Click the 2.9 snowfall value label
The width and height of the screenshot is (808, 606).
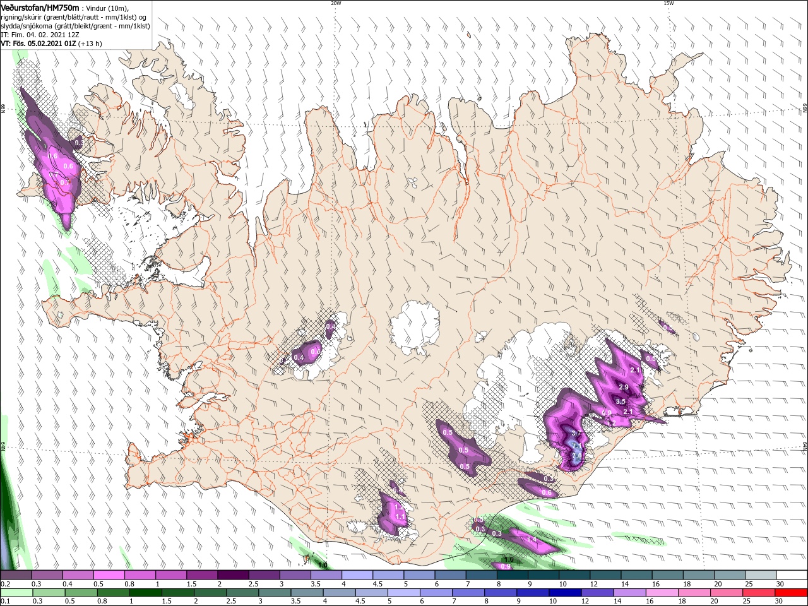click(624, 387)
